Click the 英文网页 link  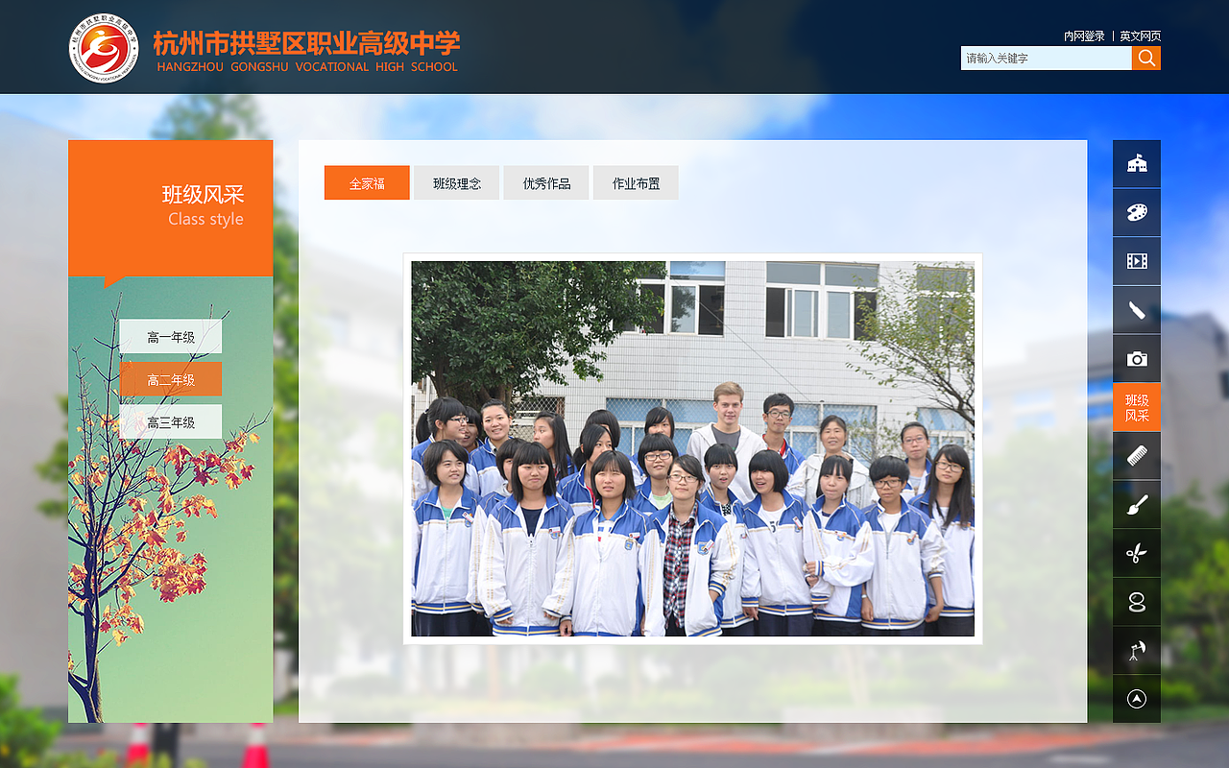[x=1140, y=36]
